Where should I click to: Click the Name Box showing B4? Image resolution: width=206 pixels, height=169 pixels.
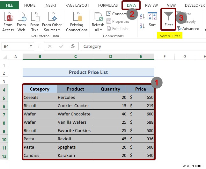coord(18,46)
